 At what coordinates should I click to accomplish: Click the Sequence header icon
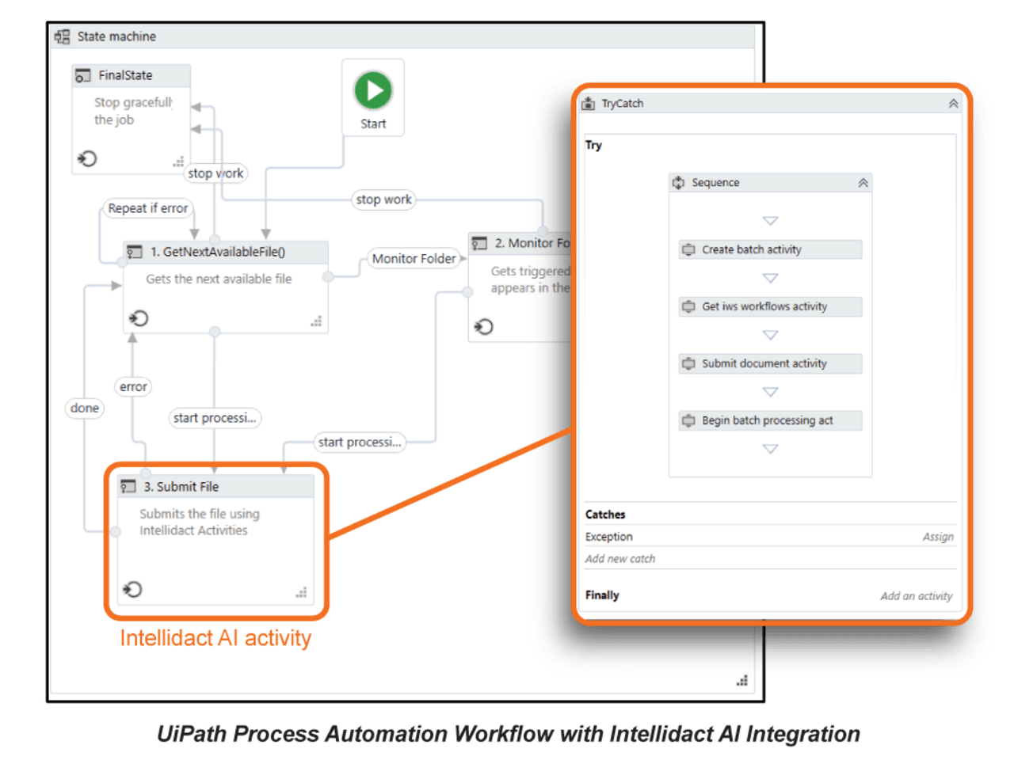(679, 183)
